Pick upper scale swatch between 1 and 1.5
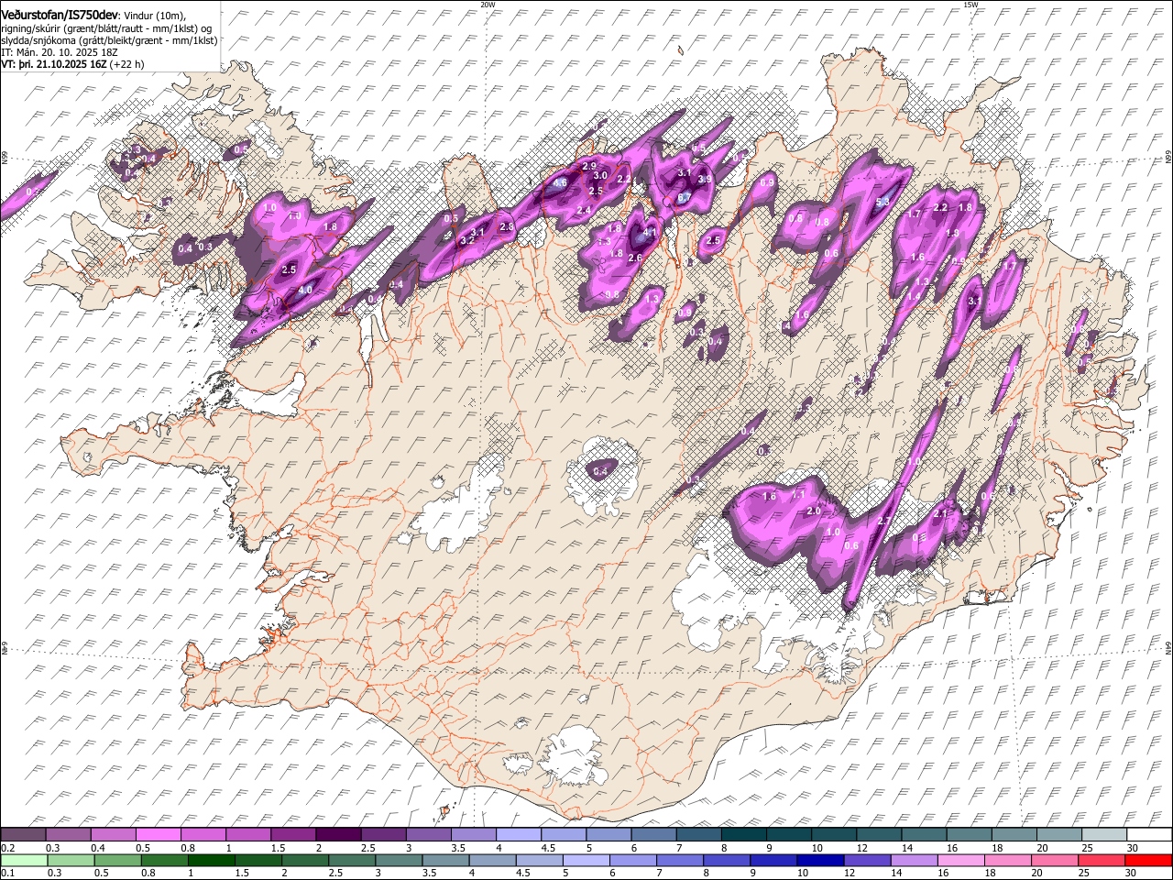 click(247, 835)
